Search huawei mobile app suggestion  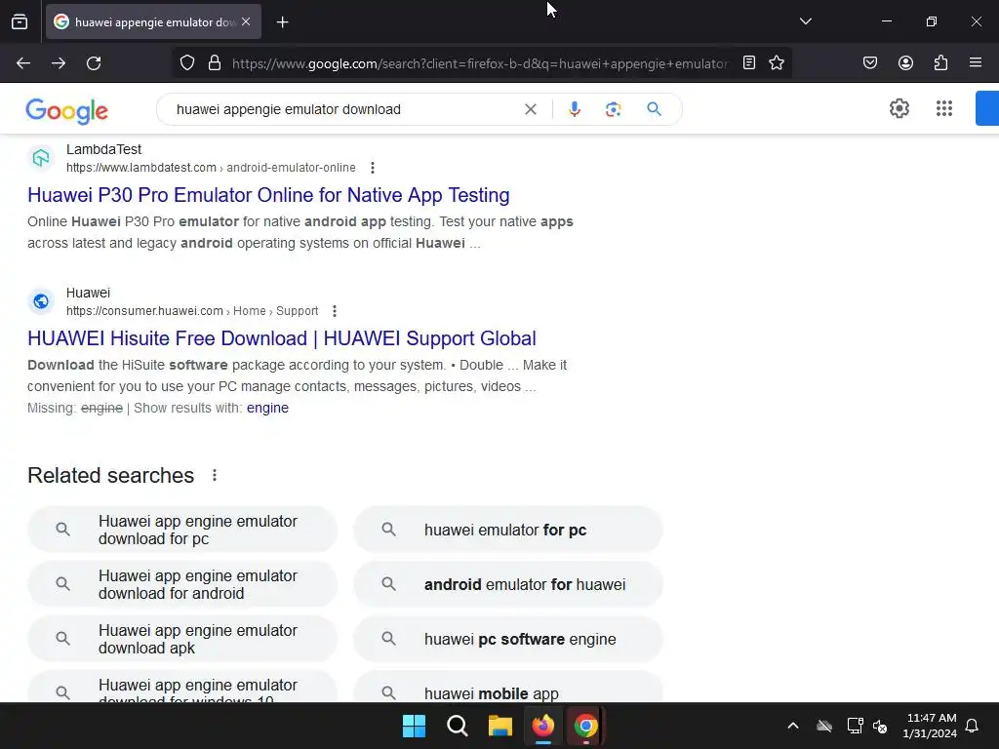(x=507, y=688)
